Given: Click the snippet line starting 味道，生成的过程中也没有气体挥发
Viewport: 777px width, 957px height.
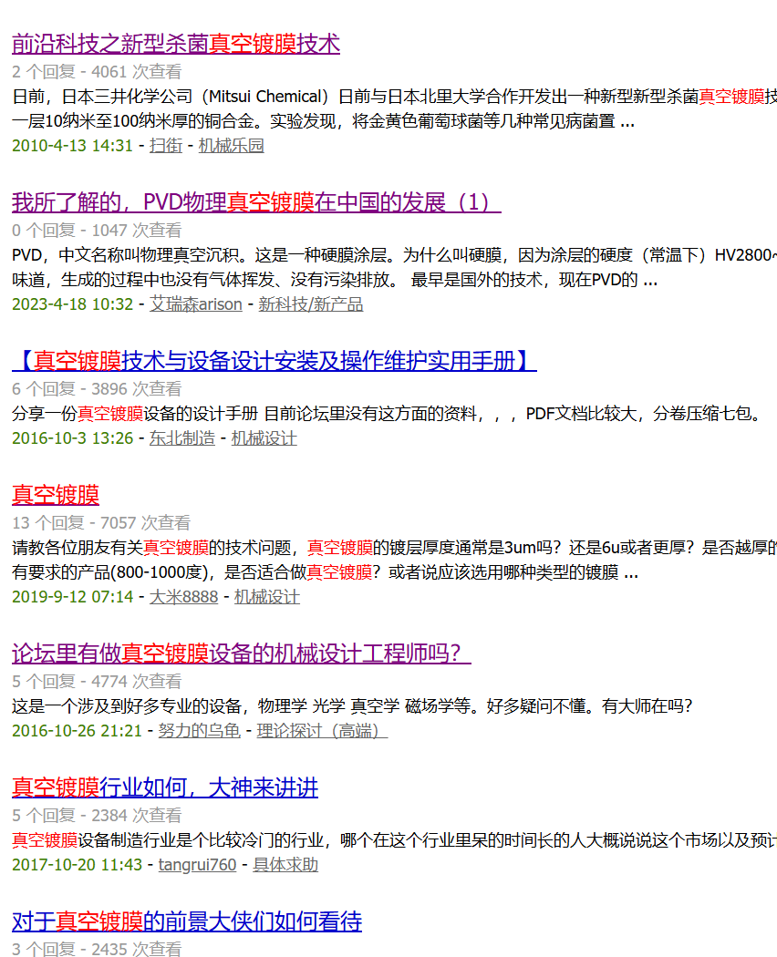Looking at the screenshot, I should coord(335,280).
